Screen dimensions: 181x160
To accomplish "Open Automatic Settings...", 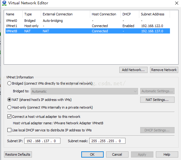I will (157, 91).
